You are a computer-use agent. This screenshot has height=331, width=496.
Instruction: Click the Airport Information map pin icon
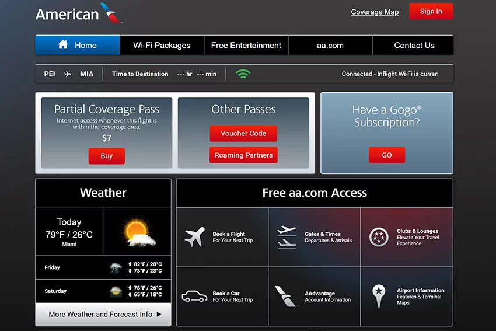point(379,296)
